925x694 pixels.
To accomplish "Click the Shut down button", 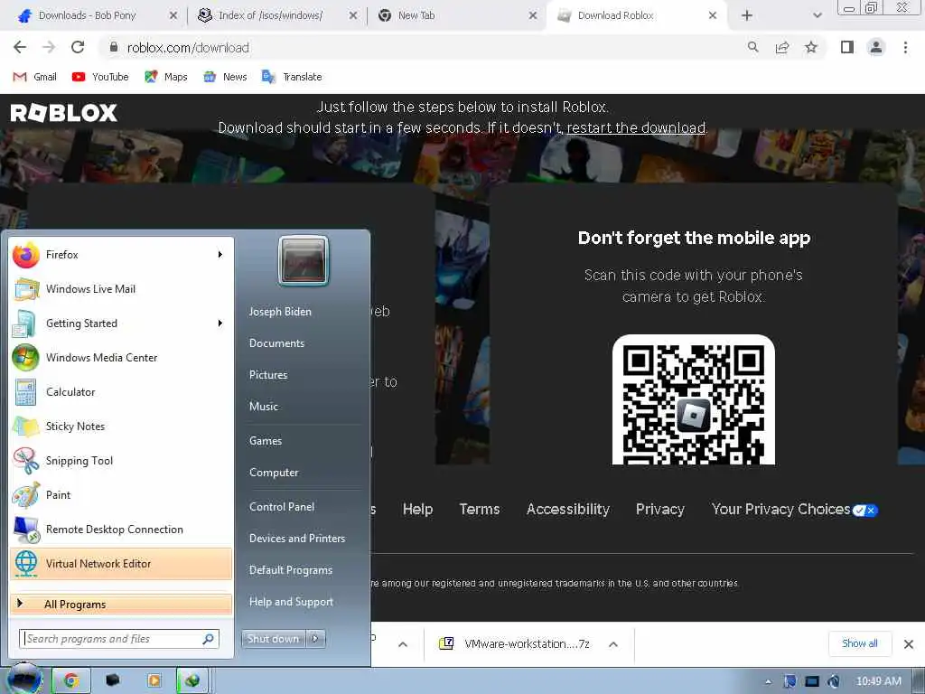I will point(273,639).
